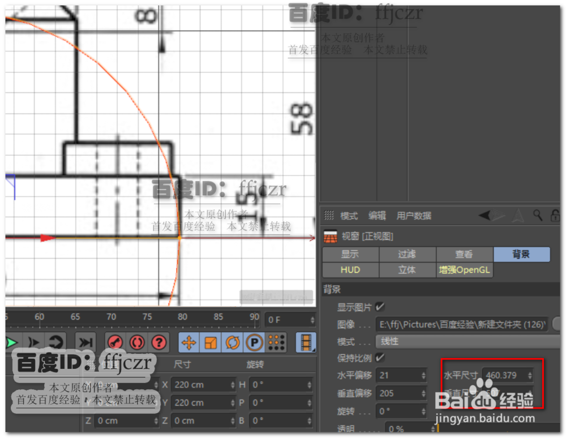Screen dimensions: 566x438
Task: Toggle the 显示图片 checkbox
Action: pyautogui.click(x=379, y=307)
